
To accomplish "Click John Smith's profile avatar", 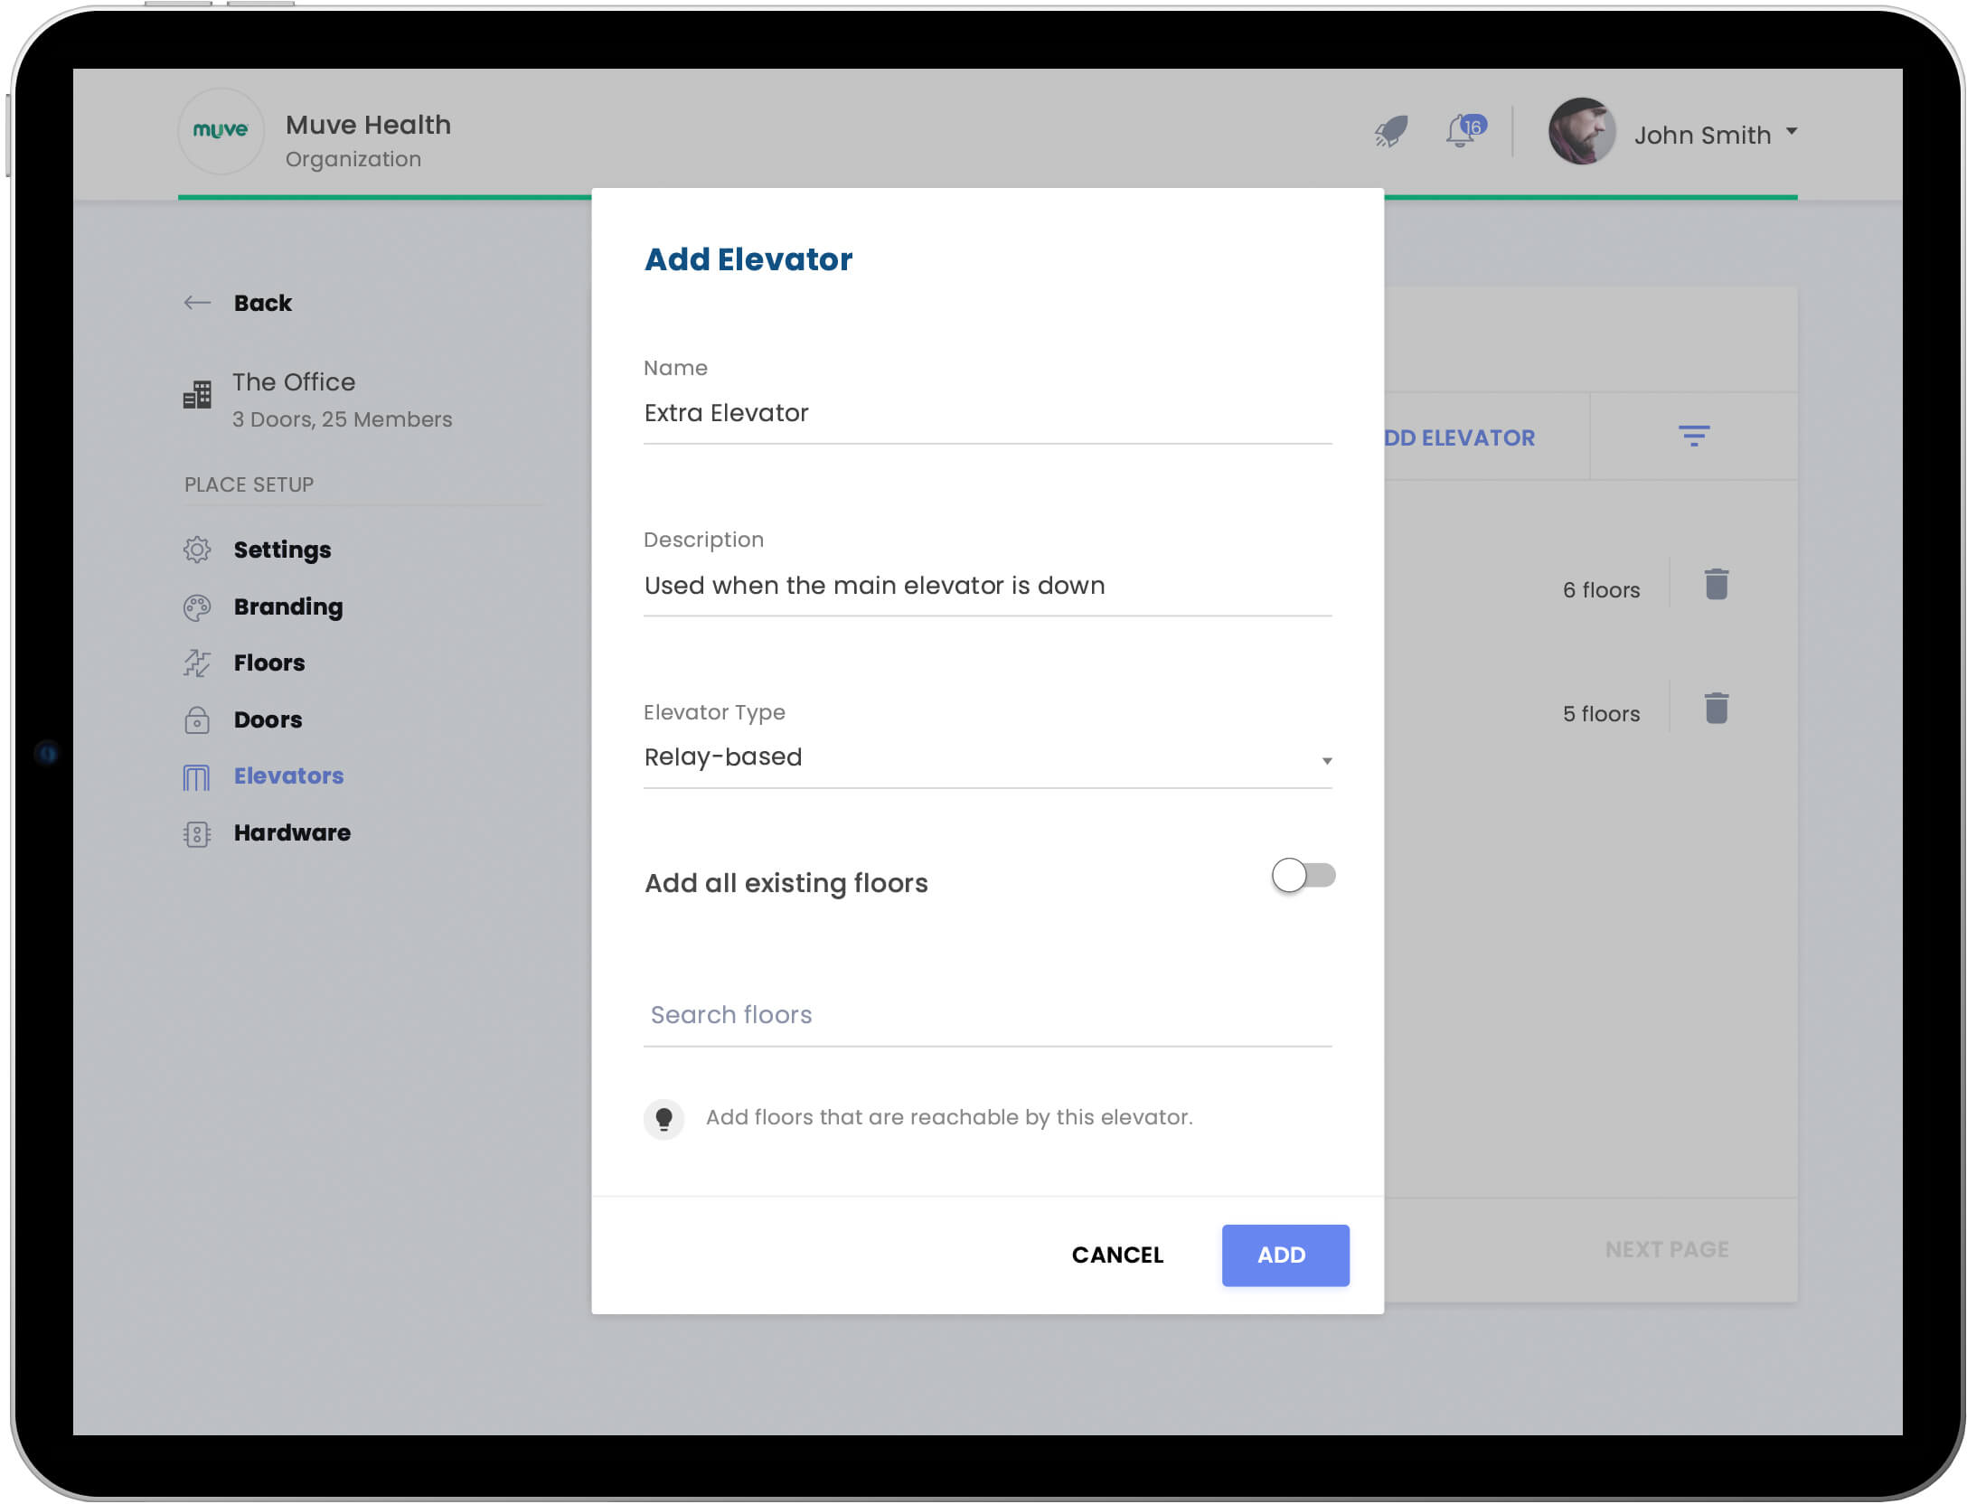I will [1581, 132].
